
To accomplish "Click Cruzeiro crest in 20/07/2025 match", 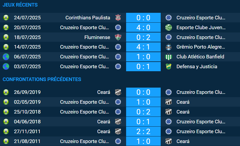I will (x=118, y=27).
